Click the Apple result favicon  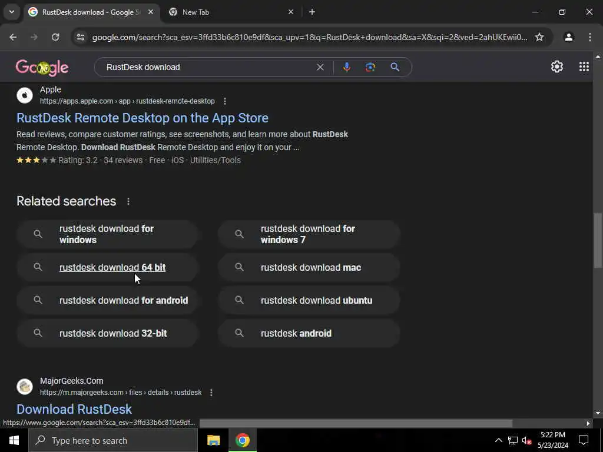point(25,95)
